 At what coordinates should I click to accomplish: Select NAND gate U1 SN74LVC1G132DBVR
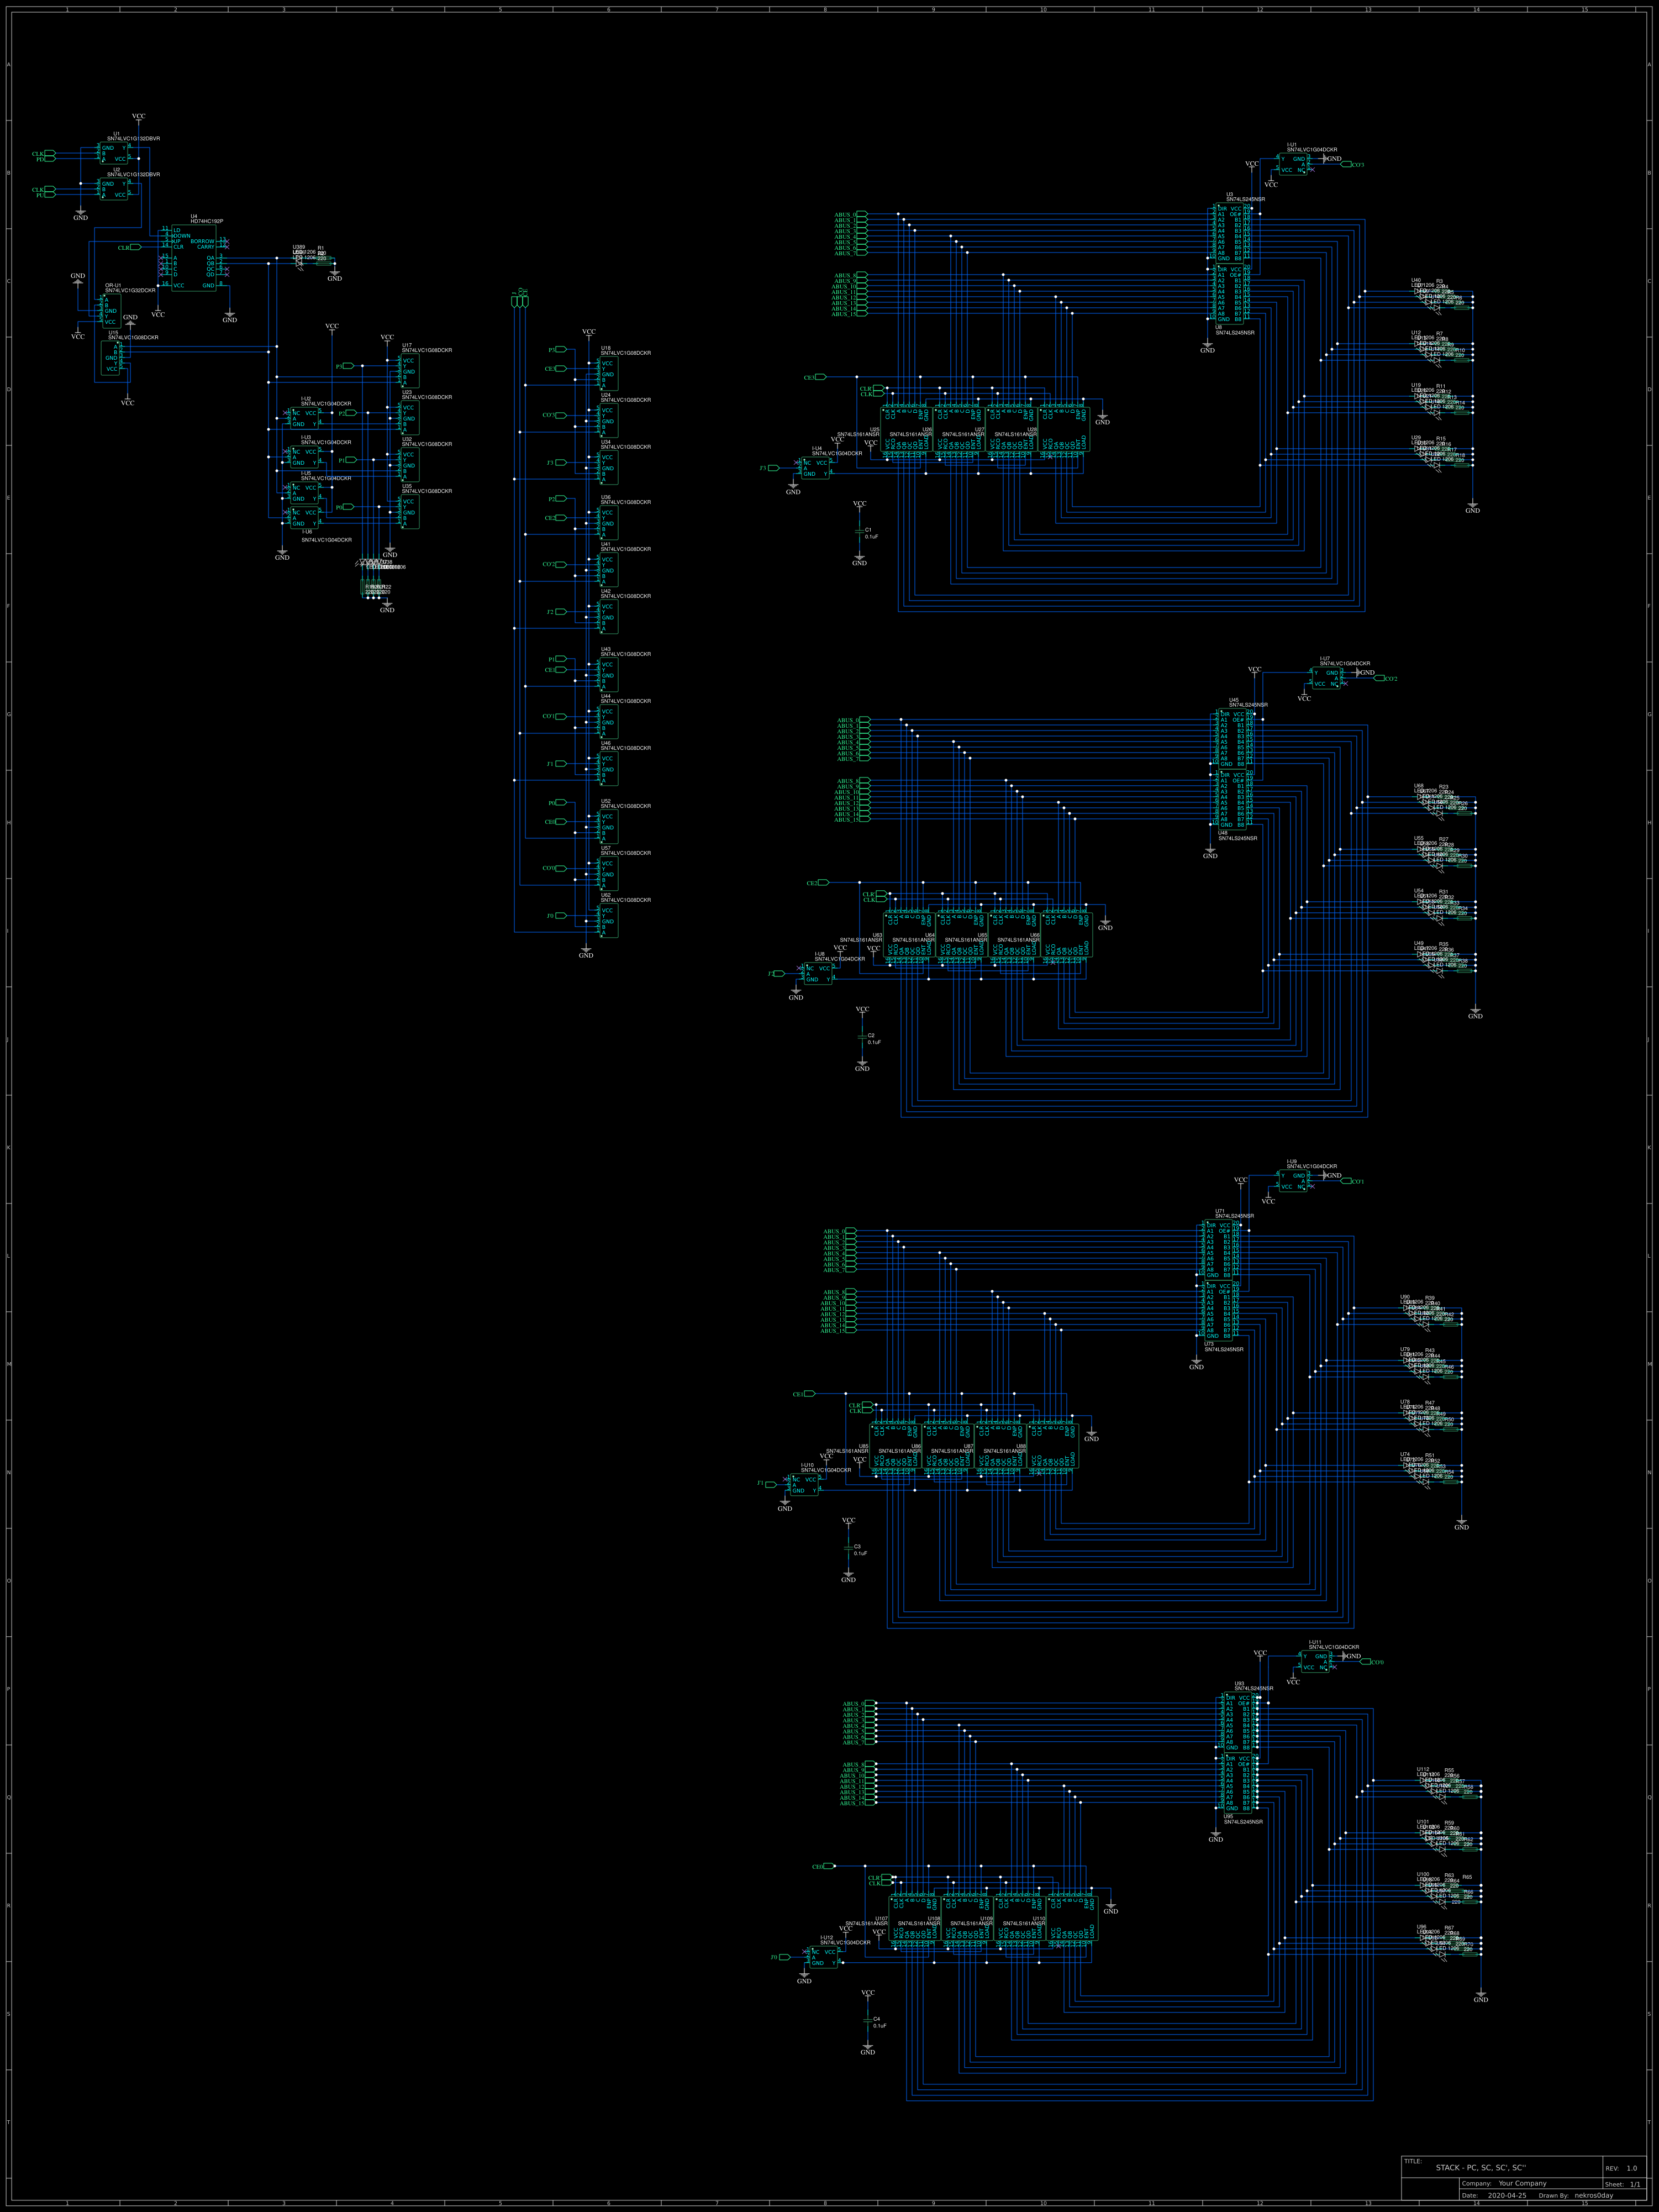click(114, 154)
